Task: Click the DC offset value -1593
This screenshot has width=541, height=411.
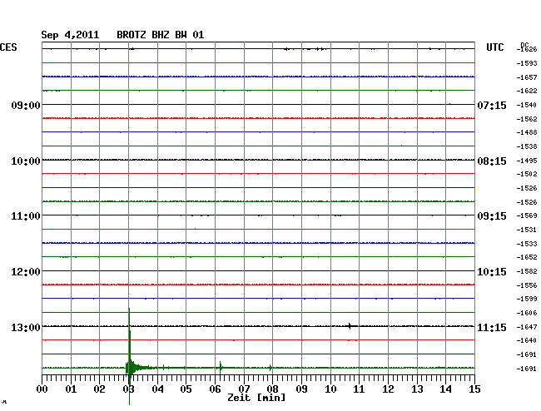Action: [x=526, y=63]
